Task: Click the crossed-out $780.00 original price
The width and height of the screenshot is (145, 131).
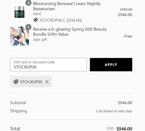Action: click(126, 9)
